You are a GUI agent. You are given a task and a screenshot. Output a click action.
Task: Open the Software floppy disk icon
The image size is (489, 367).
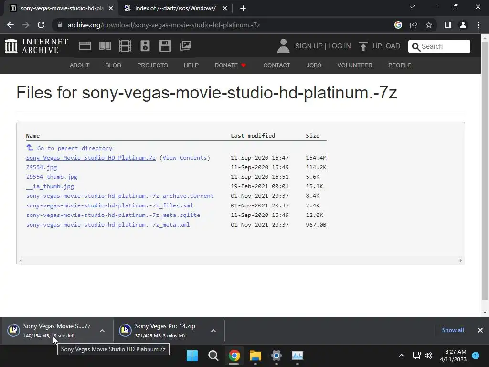(x=165, y=46)
